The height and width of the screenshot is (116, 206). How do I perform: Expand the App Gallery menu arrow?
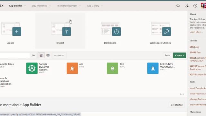point(102,6)
